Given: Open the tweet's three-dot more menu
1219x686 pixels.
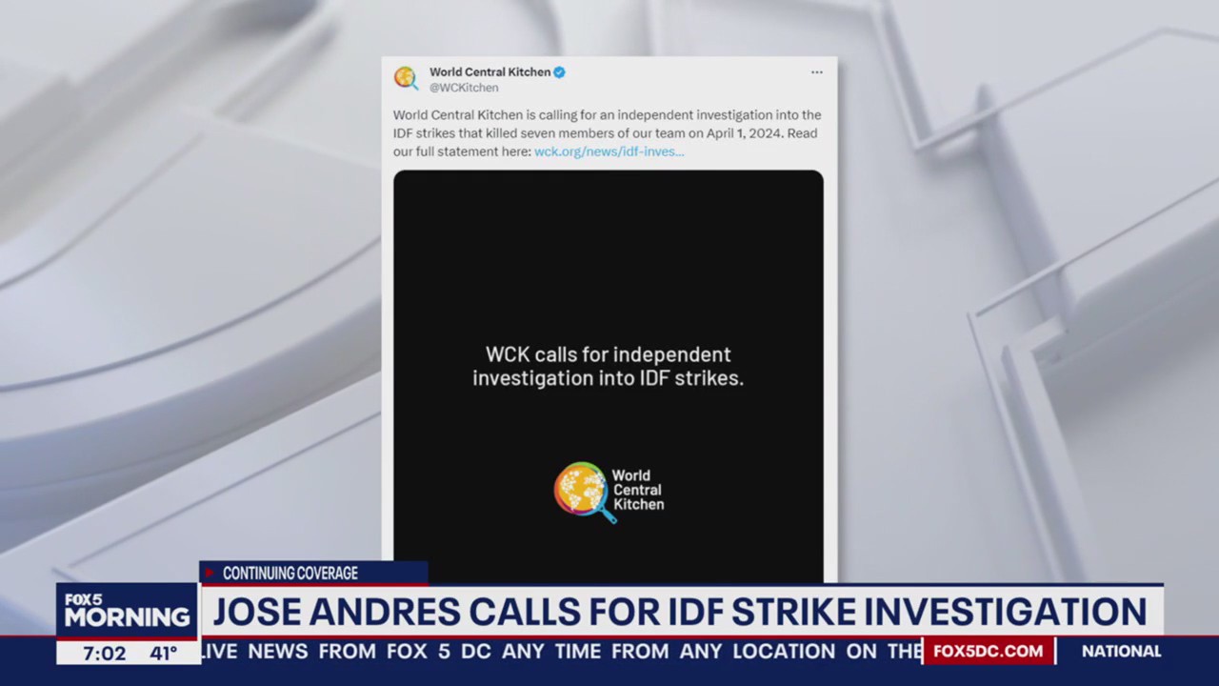Looking at the screenshot, I should click(x=816, y=72).
